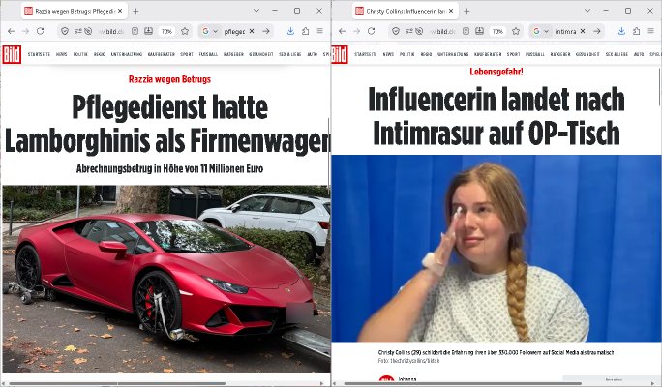
Task: Open the hamburger menu in Influencerin window
Action: 650,31
